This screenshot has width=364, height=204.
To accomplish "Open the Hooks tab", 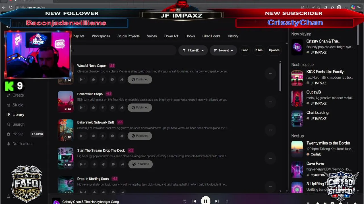I will [x=190, y=36].
